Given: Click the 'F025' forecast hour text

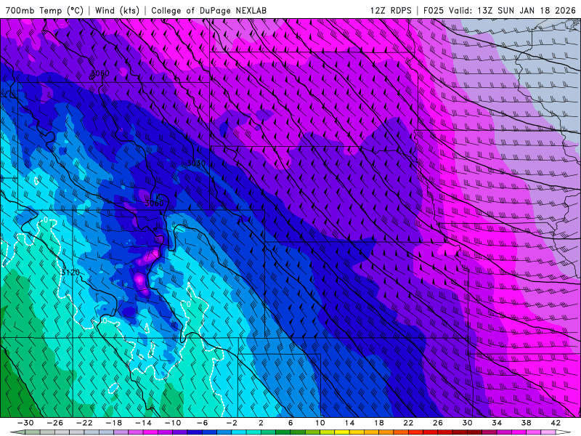Looking at the screenshot, I should (x=433, y=10).
